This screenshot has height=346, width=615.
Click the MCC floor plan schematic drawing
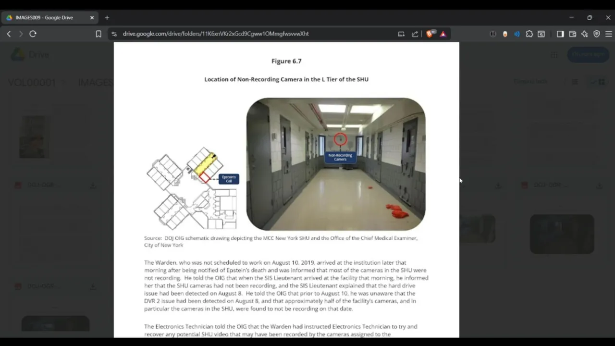(192, 189)
